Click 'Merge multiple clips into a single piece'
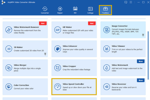Viewport: 150px width, 100px height. pyautogui.click(x=27, y=70)
